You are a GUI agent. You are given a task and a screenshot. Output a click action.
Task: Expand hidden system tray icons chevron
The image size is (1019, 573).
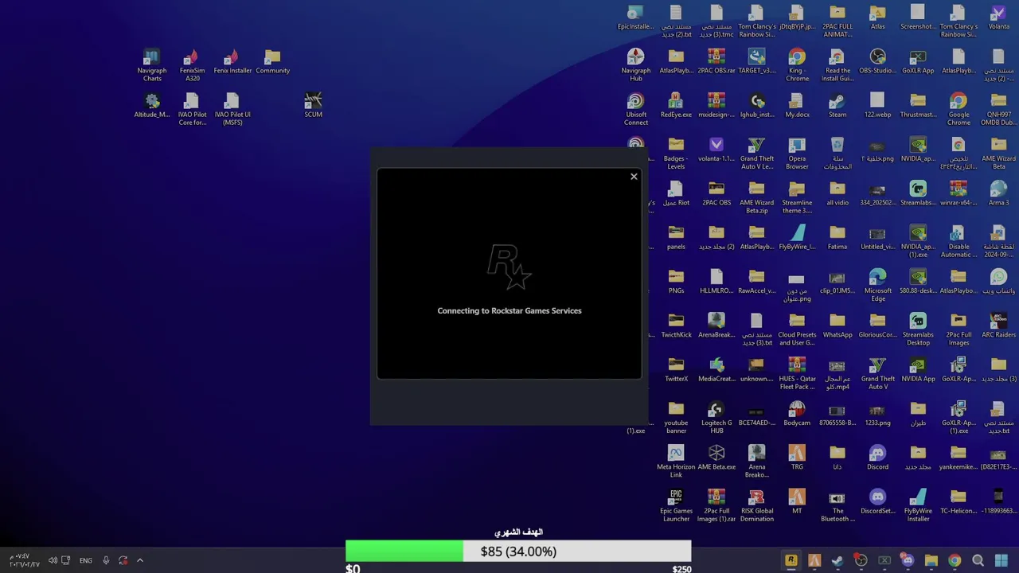(139, 560)
